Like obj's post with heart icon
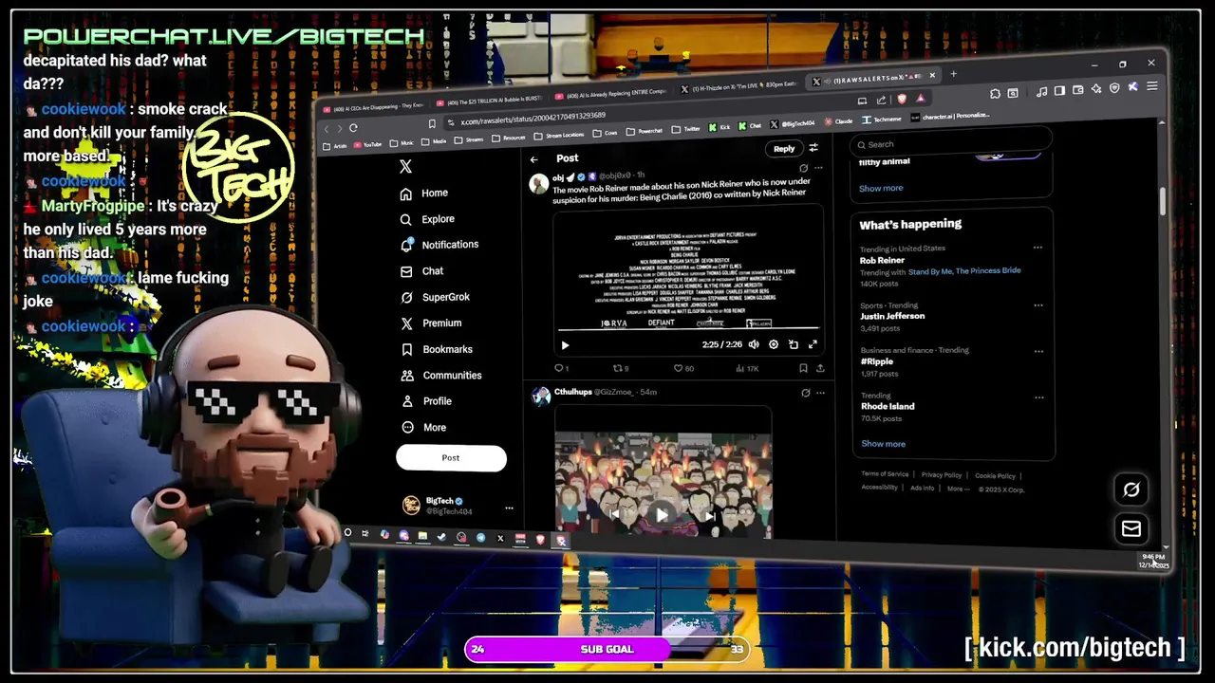The width and height of the screenshot is (1215, 683). 683,368
